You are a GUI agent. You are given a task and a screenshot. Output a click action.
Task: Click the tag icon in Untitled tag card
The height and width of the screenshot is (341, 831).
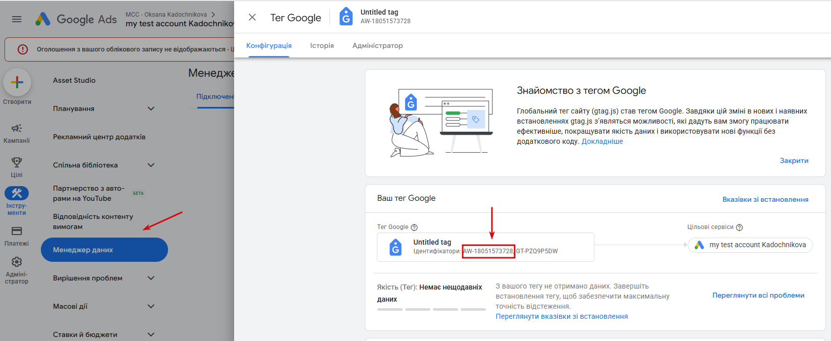(396, 247)
